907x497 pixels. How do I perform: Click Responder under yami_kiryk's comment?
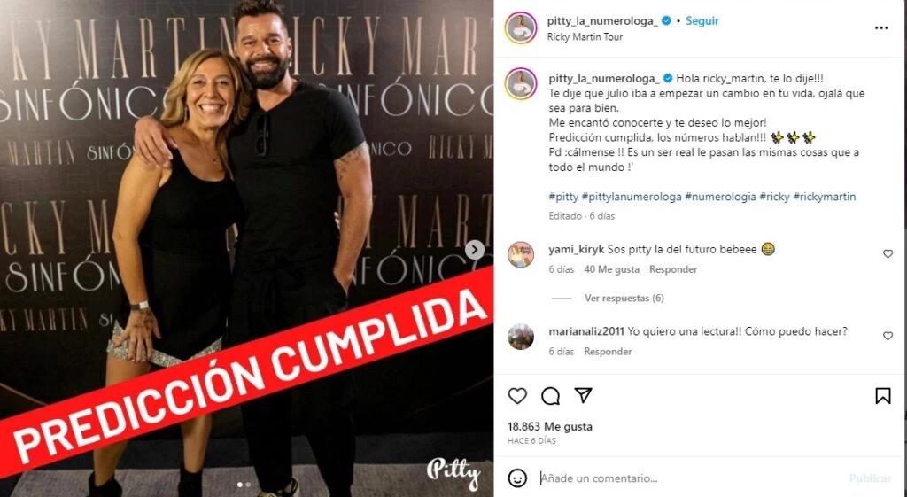(673, 269)
